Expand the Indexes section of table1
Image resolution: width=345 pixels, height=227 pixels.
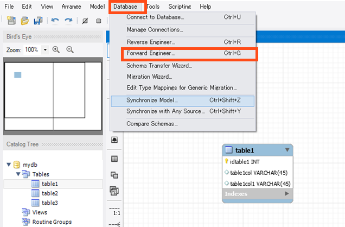click(x=287, y=193)
